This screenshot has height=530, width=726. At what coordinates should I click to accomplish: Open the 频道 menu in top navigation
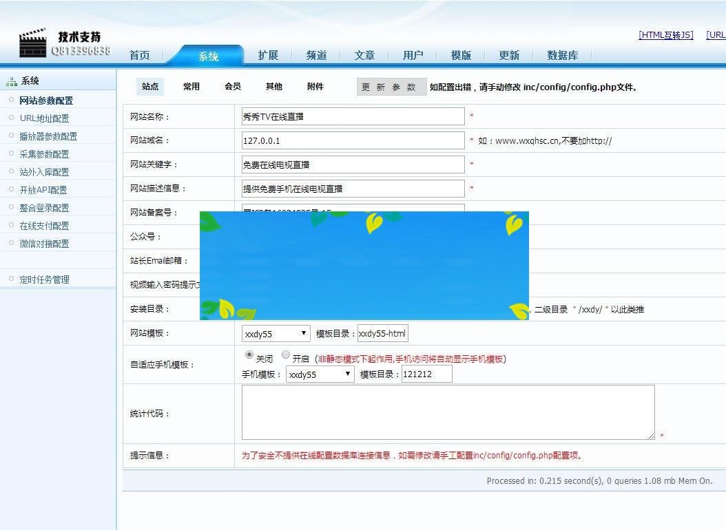[x=316, y=56]
